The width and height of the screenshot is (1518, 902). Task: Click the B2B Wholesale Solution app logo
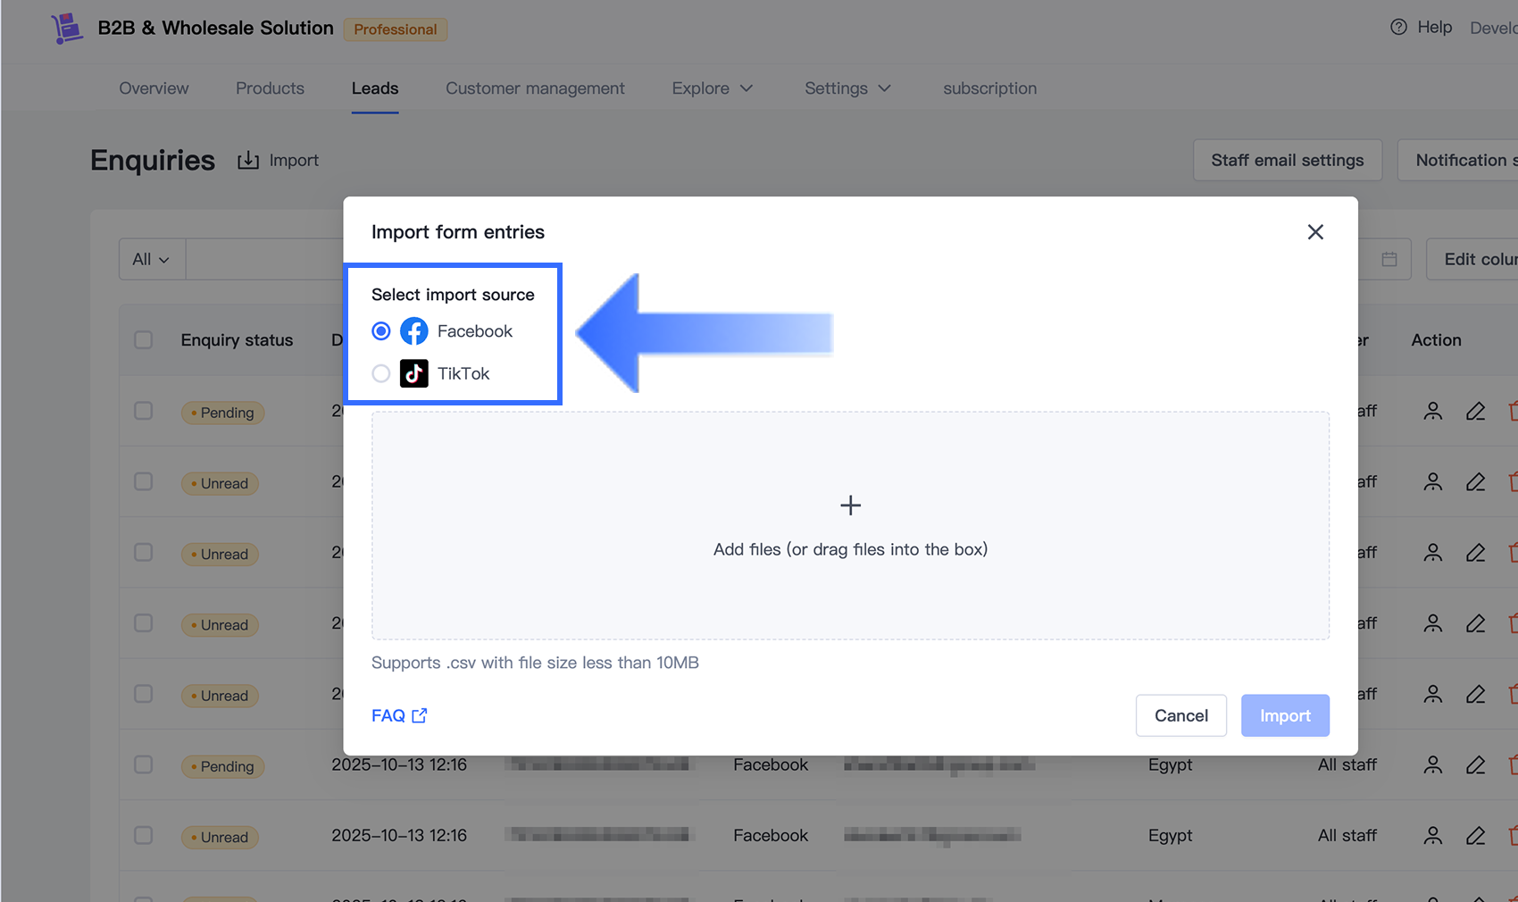tap(66, 28)
